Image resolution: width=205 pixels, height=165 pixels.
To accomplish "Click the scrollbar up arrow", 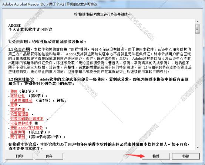I will pos(198,22).
